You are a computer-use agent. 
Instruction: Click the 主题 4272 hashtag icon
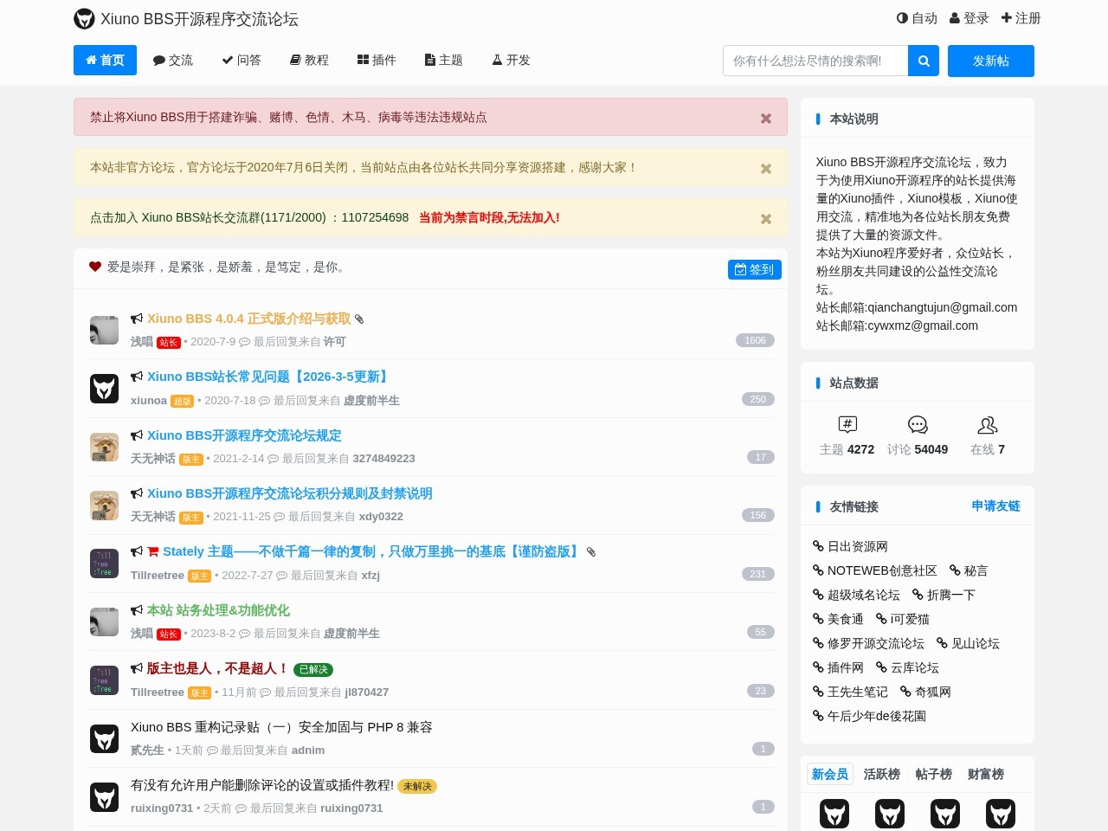(x=847, y=424)
